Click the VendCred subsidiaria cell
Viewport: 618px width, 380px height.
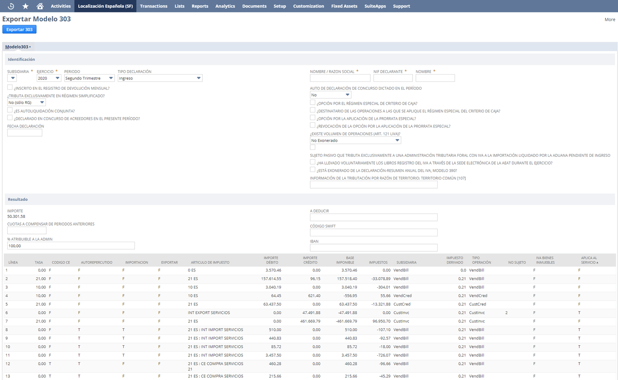click(x=402, y=296)
